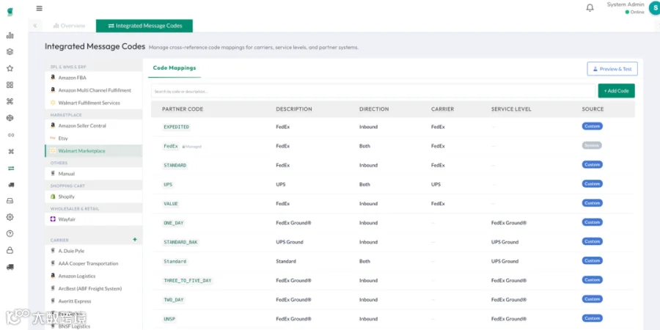
Task: Click the UNSP partner code
Action: [169, 319]
